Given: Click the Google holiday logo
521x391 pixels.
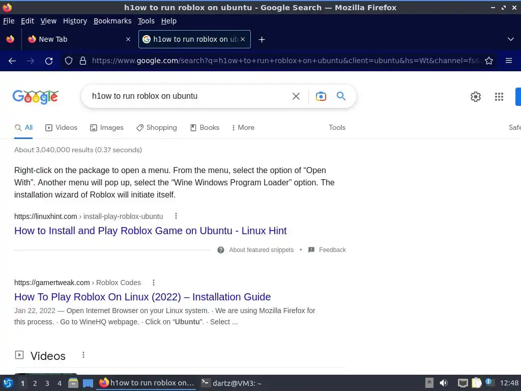Looking at the screenshot, I should 36,97.
